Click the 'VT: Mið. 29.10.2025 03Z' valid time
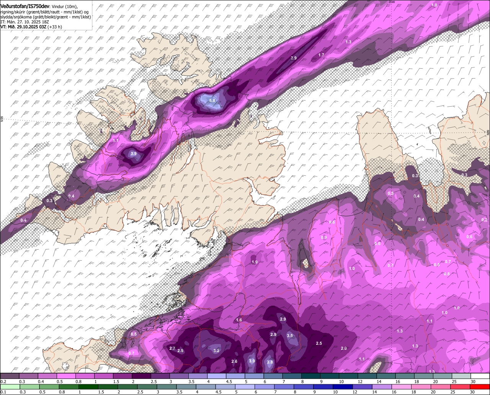Viewport: 490px width, 395px height. 23,27
